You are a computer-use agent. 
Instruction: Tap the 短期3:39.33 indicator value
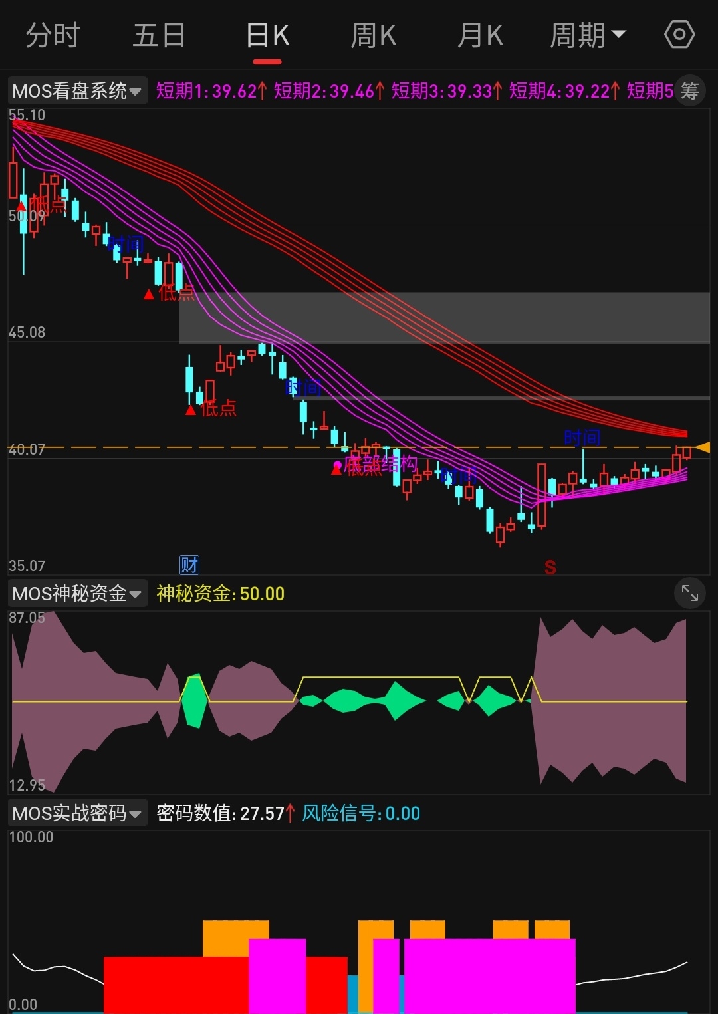[x=446, y=91]
